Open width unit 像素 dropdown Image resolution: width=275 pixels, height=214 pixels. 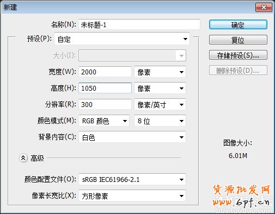160,72
